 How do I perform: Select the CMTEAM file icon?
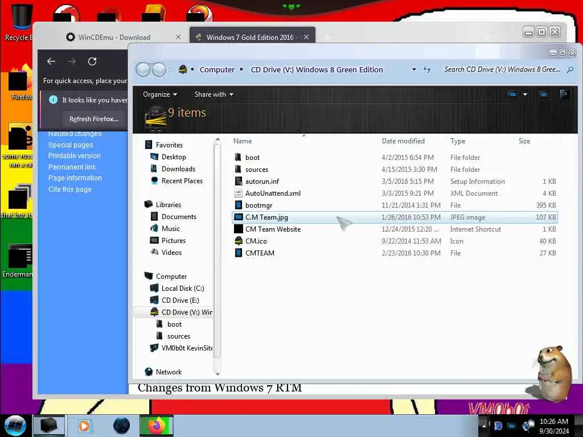click(x=239, y=253)
